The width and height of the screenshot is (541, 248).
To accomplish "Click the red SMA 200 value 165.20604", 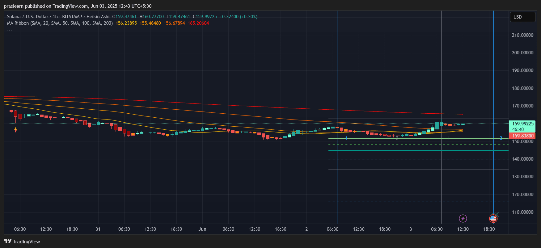I will click(198, 23).
